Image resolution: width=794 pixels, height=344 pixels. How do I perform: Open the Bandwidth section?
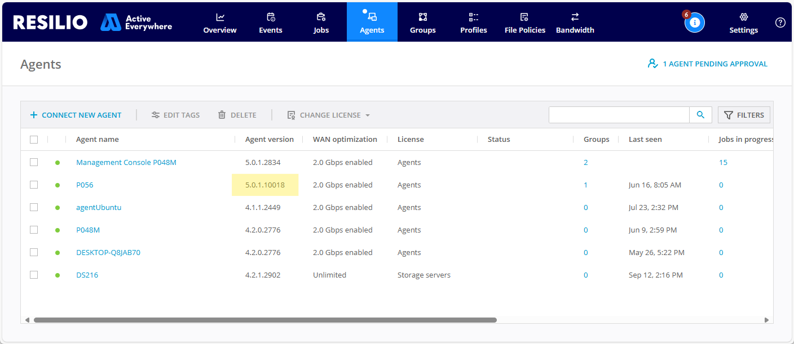click(575, 23)
